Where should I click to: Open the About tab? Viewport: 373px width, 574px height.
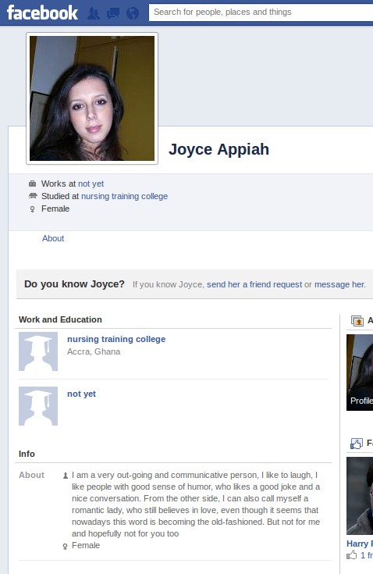53,238
